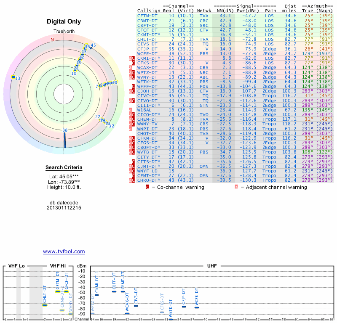Screen dimensions: 337x323
Task: Click the Digital Only title
Action: click(64, 21)
